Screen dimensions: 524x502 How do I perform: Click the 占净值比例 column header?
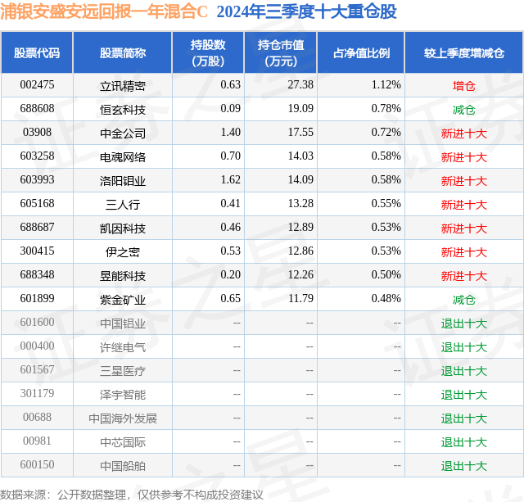click(360, 52)
